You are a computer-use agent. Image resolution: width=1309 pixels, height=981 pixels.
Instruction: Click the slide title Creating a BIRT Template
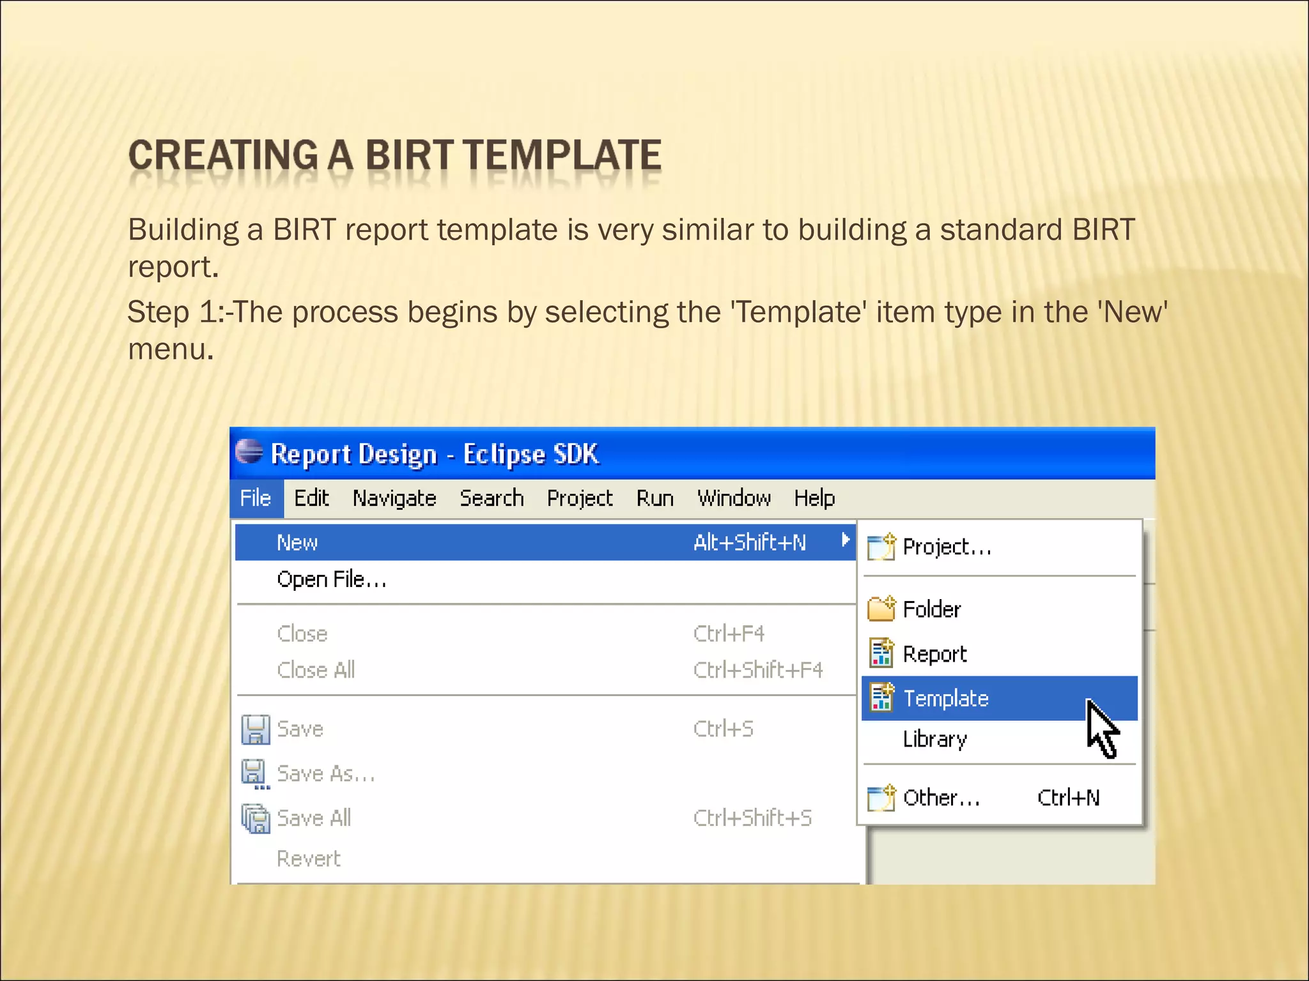pos(394,155)
